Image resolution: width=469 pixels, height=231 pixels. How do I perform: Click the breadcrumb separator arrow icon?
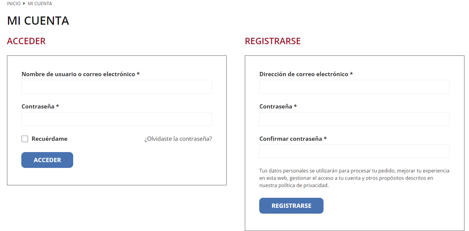point(24,4)
